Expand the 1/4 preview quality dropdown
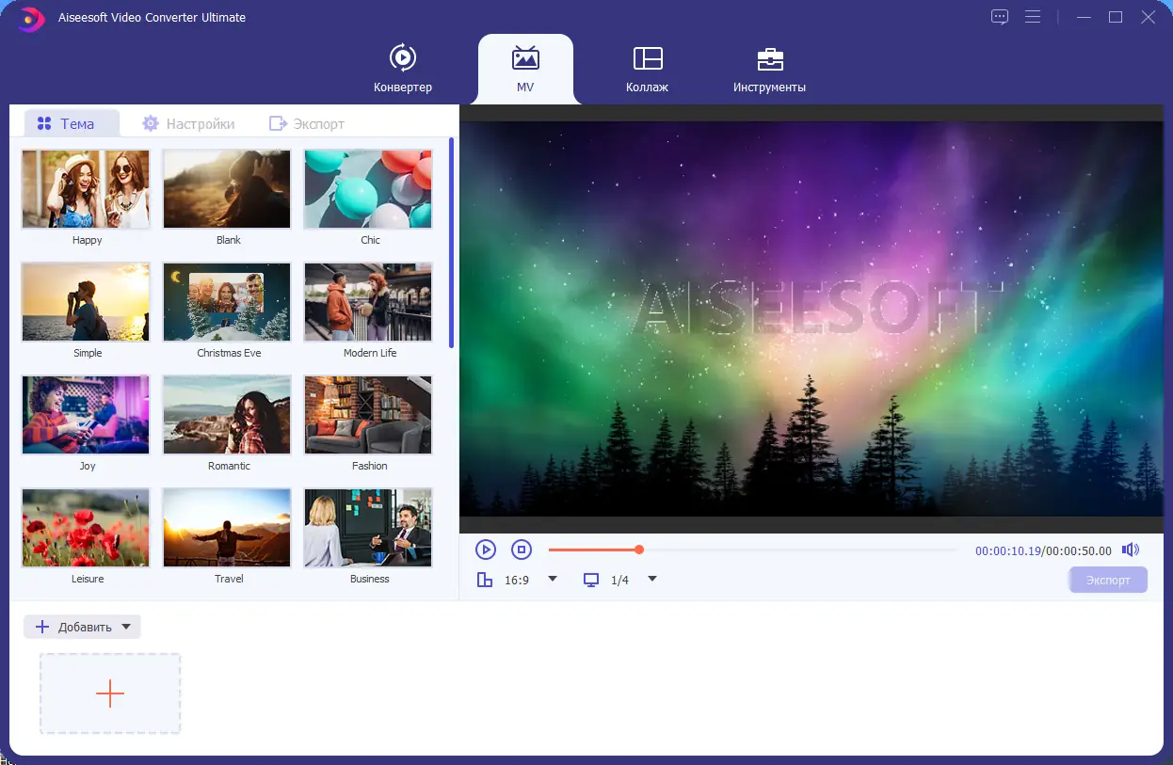This screenshot has width=1173, height=765. [652, 580]
